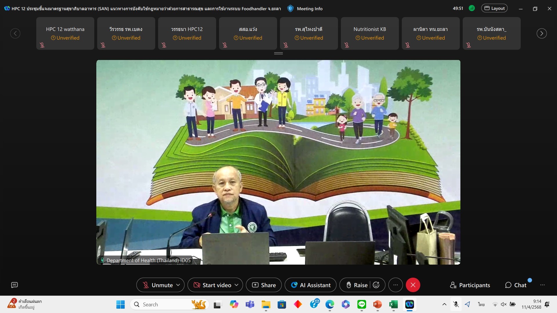This screenshot has width=557, height=313.
Task: Start video camera
Action: pyautogui.click(x=212, y=285)
